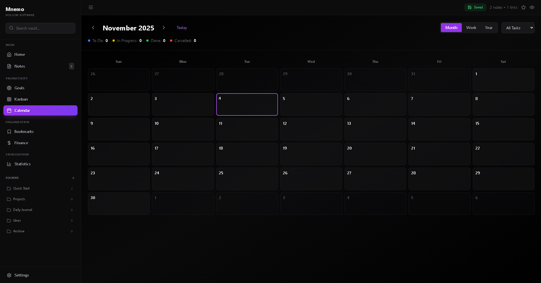Toggle the sidebar hamburger menu
Screen dimensions: 541x283
[x=91, y=7]
